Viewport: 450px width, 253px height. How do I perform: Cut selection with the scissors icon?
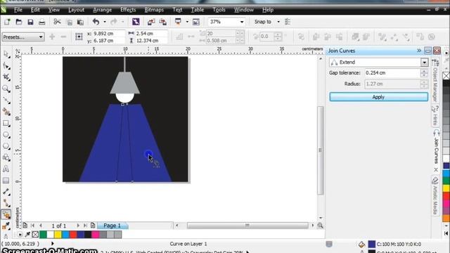pos(57,22)
